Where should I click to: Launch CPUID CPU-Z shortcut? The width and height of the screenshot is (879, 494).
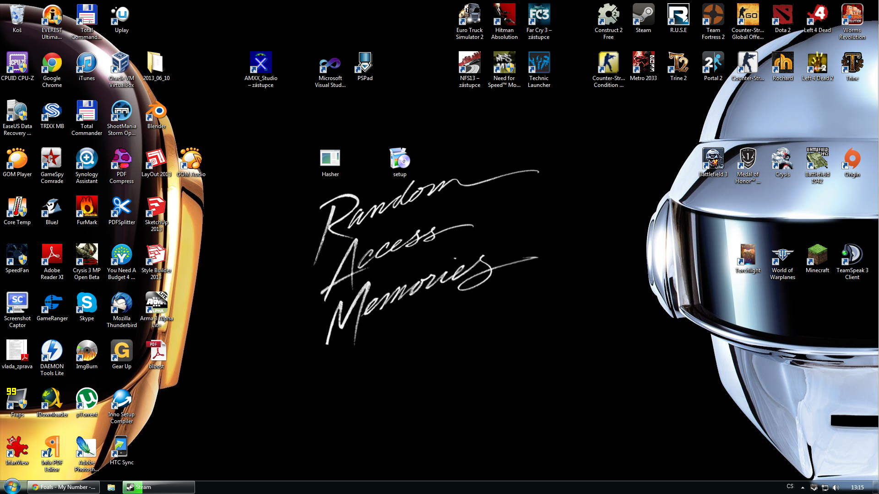[17, 67]
